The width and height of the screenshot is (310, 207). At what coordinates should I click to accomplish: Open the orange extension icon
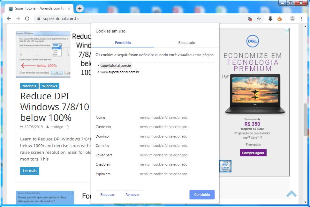click(x=280, y=19)
